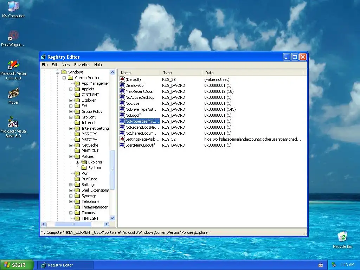The height and width of the screenshot is (270, 360).
Task: Collapse the CurrentVersion key node
Action: click(x=64, y=78)
